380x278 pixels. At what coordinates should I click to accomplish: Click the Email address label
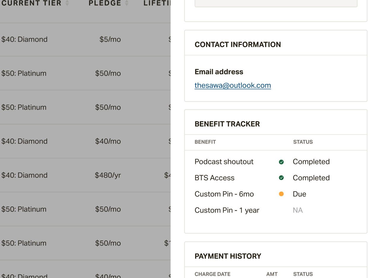[x=219, y=72]
